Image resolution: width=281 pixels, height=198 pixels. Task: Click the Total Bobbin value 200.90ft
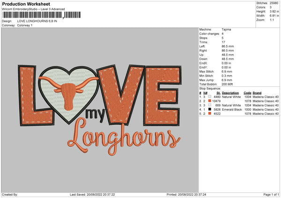click(x=227, y=85)
